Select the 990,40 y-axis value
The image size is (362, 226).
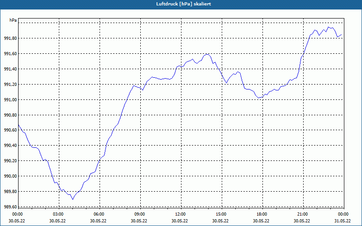(10, 146)
